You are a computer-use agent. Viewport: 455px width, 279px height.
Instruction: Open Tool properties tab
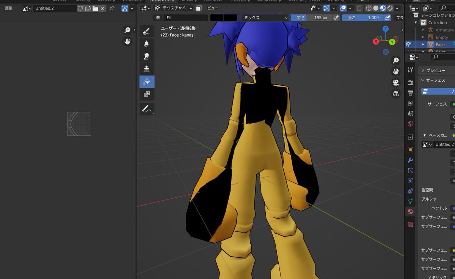coord(410,70)
